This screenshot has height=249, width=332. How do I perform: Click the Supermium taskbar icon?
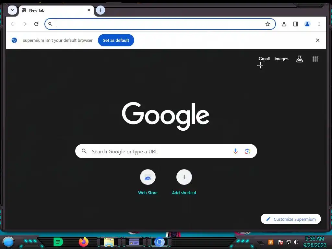click(x=160, y=242)
